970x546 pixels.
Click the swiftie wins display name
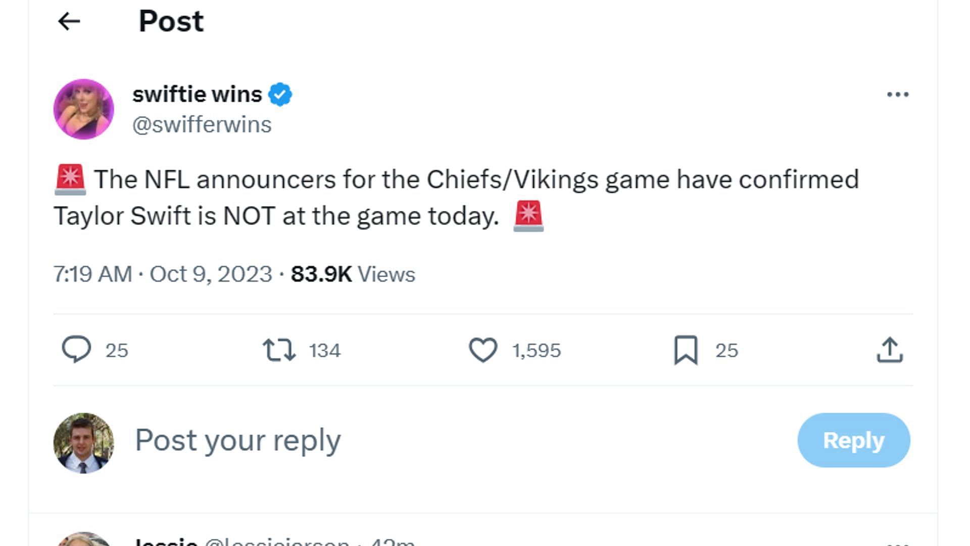click(197, 94)
